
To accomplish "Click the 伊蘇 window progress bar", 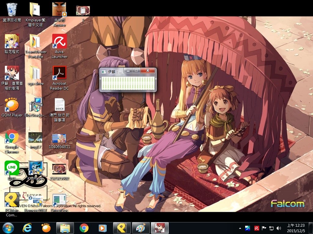I will 128,83.
